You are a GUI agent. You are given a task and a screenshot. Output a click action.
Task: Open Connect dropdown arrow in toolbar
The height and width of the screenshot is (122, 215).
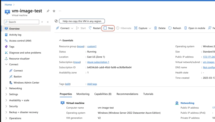click(72, 28)
